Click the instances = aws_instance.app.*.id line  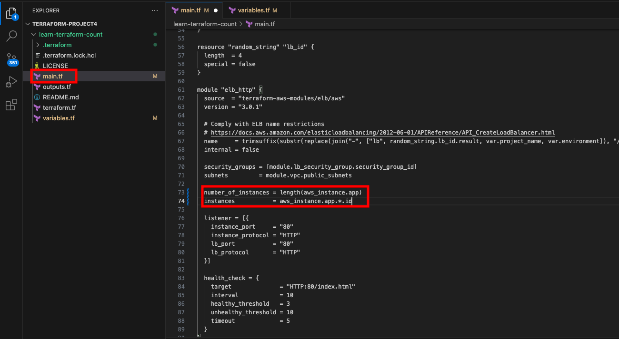[x=278, y=201]
